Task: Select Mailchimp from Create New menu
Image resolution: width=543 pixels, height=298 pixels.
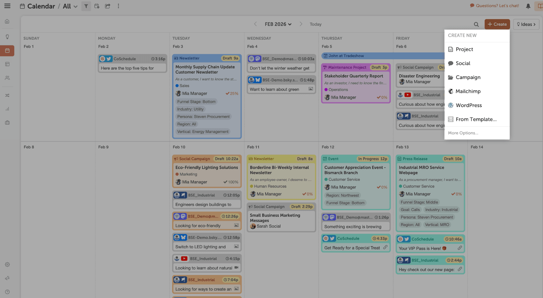Action: point(477,91)
